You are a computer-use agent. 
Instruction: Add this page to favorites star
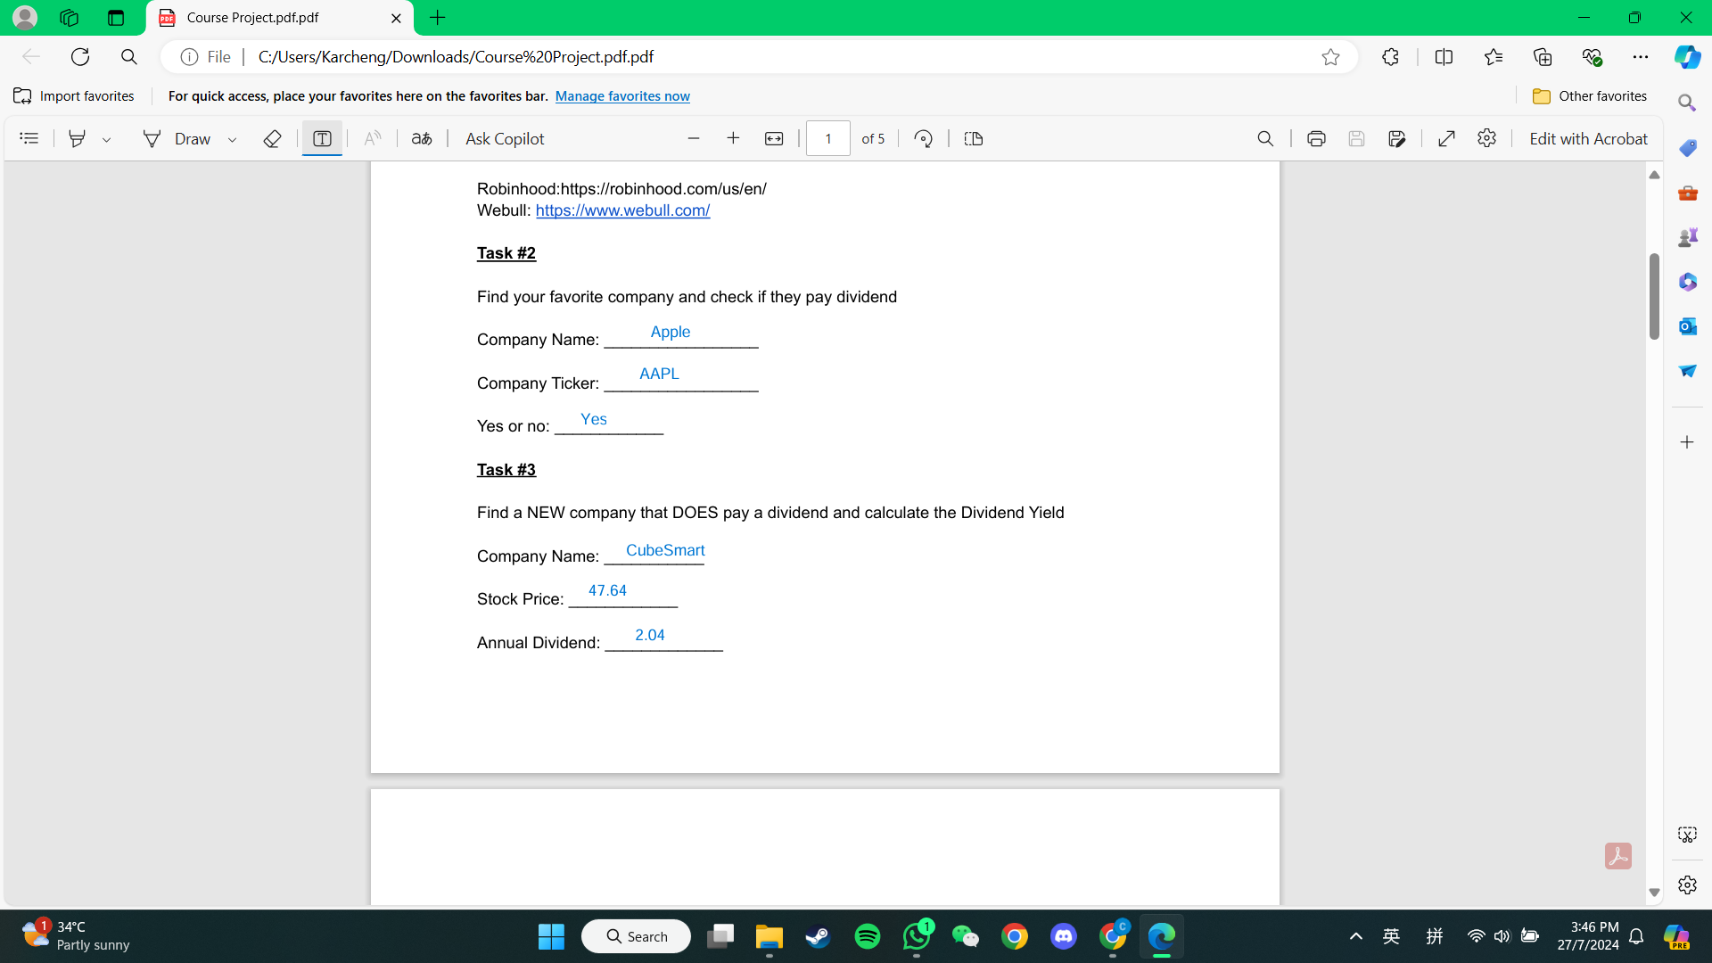click(x=1330, y=57)
